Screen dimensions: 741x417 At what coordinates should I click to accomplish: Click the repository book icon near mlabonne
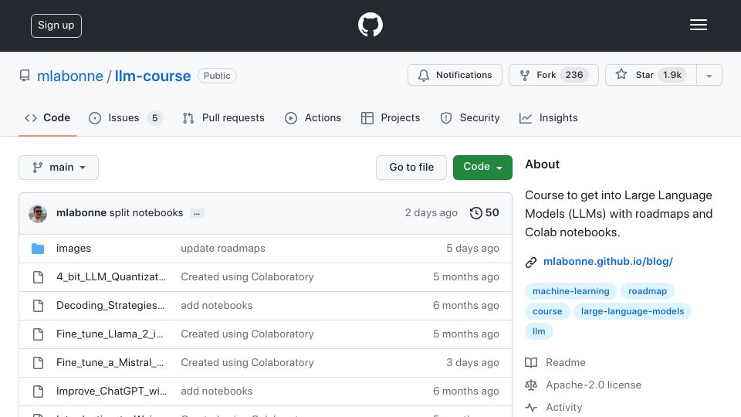tap(25, 76)
